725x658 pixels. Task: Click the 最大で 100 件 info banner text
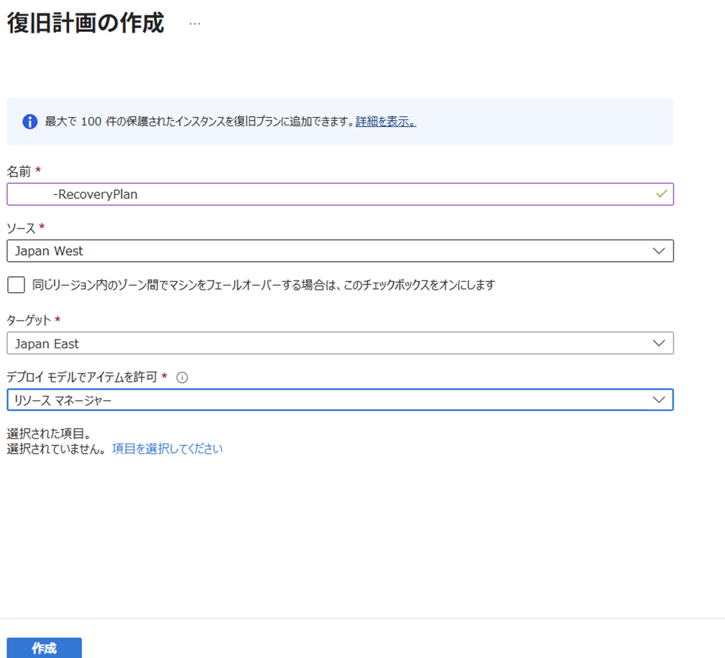200,122
